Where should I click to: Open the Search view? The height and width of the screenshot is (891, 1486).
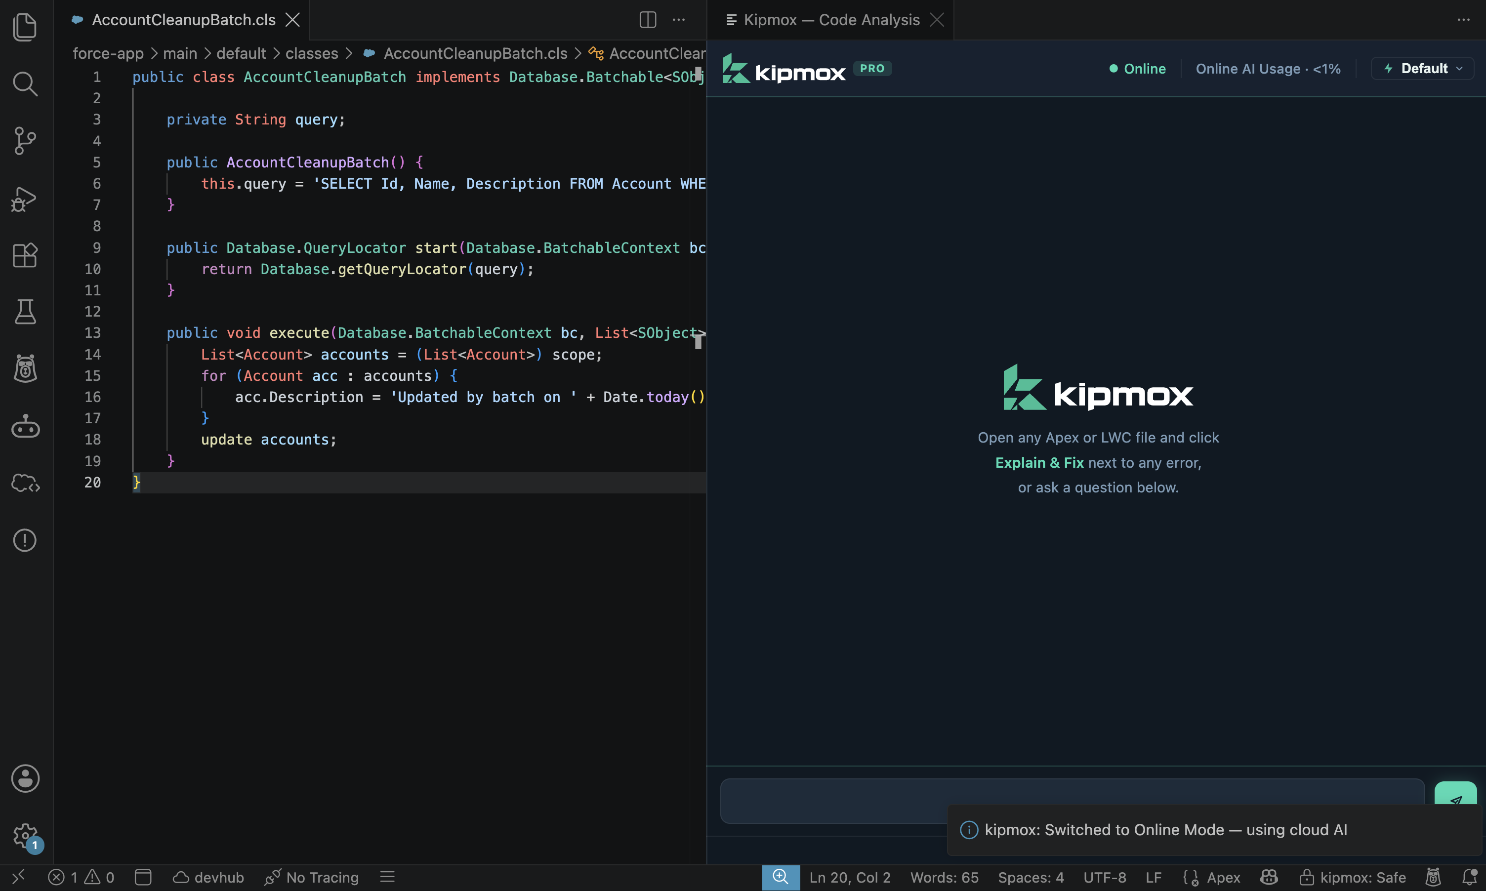[x=25, y=84]
